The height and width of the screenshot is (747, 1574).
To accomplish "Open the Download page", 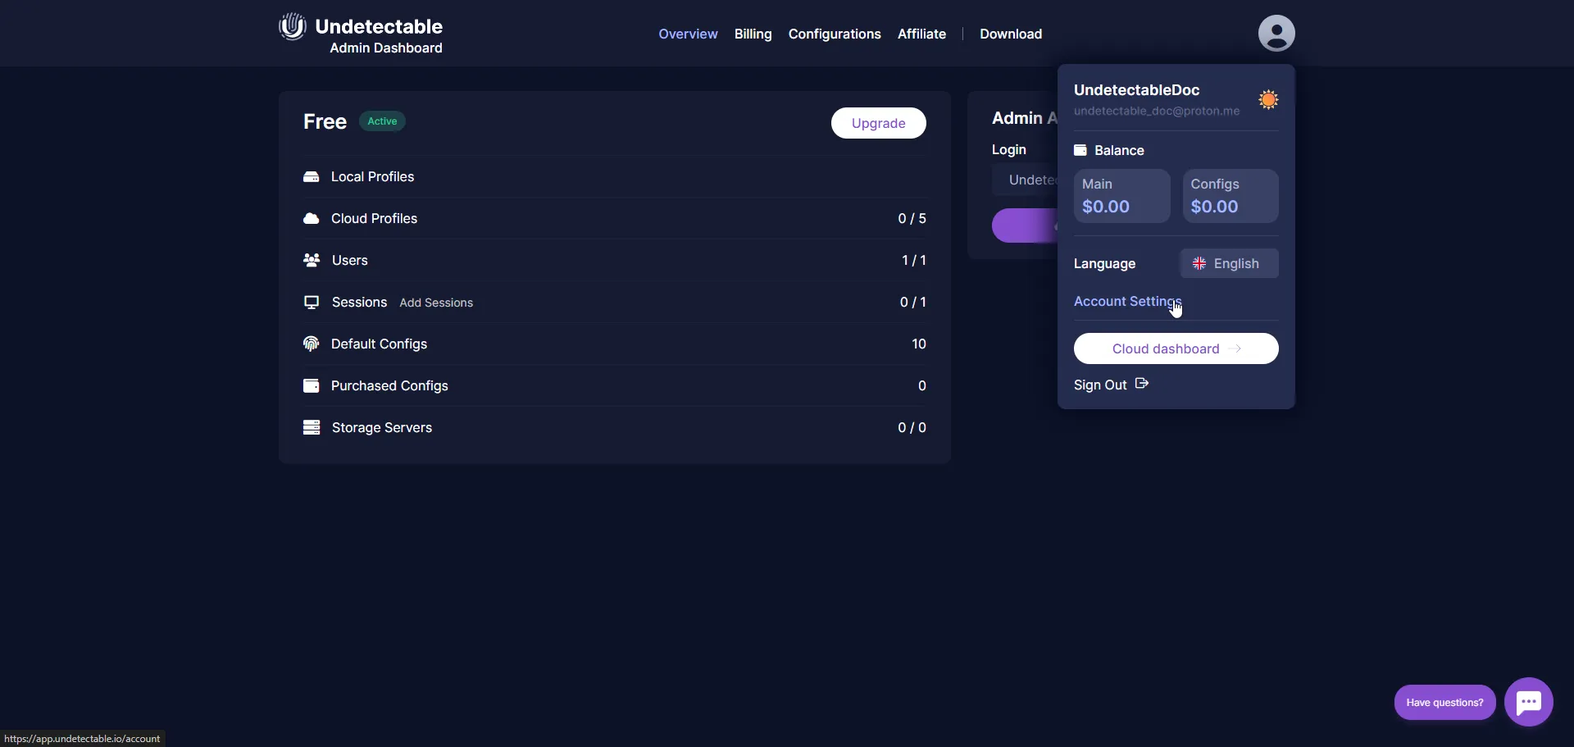I will pos(1011,34).
